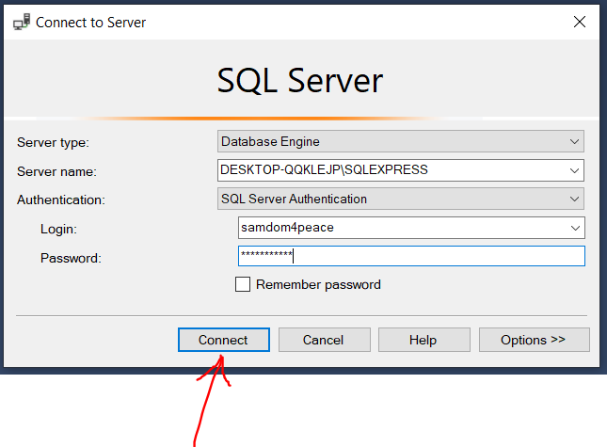This screenshot has width=607, height=447.
Task: Tick the Remember password checkbox
Action: tap(243, 284)
